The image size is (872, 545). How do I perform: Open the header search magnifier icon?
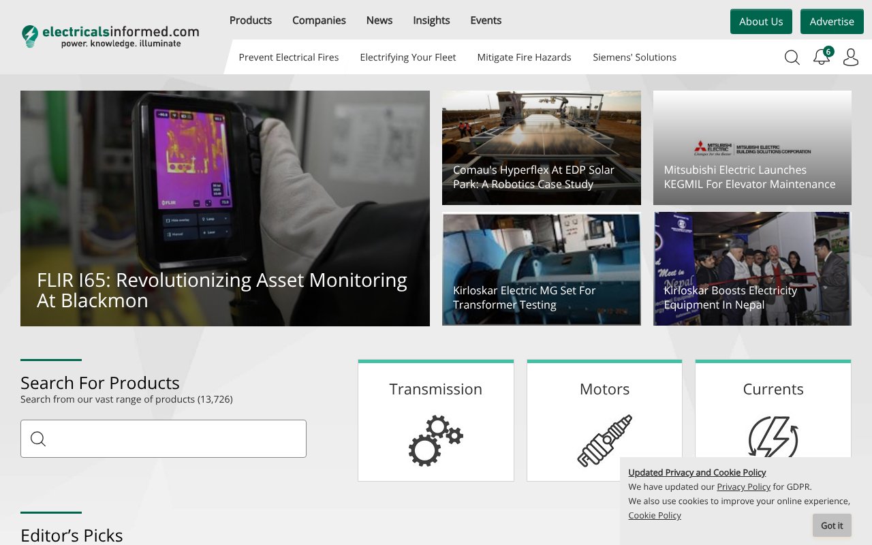(792, 57)
